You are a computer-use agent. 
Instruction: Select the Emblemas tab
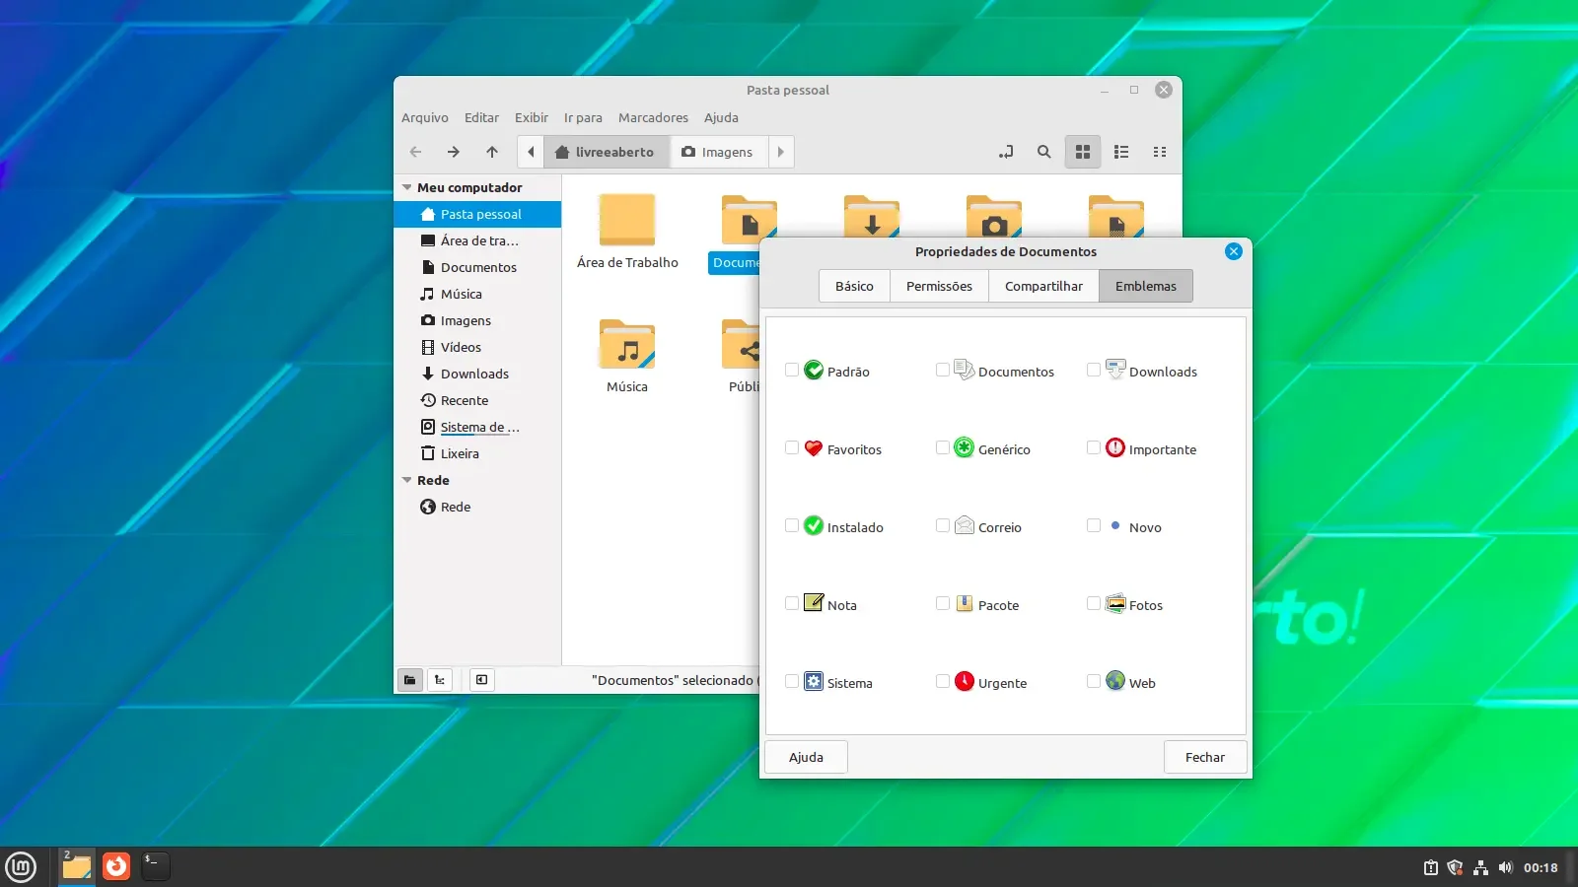point(1146,286)
